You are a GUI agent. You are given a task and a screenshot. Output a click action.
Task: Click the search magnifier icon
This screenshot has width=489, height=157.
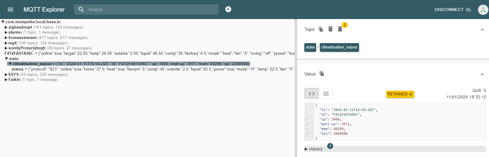[81, 10]
